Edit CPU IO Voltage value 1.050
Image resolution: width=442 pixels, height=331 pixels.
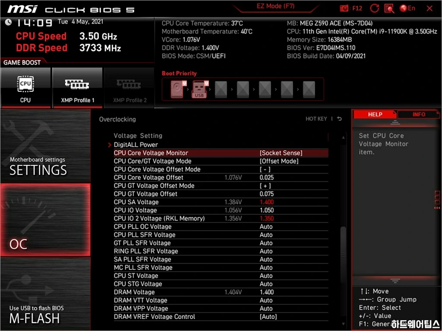[267, 210]
